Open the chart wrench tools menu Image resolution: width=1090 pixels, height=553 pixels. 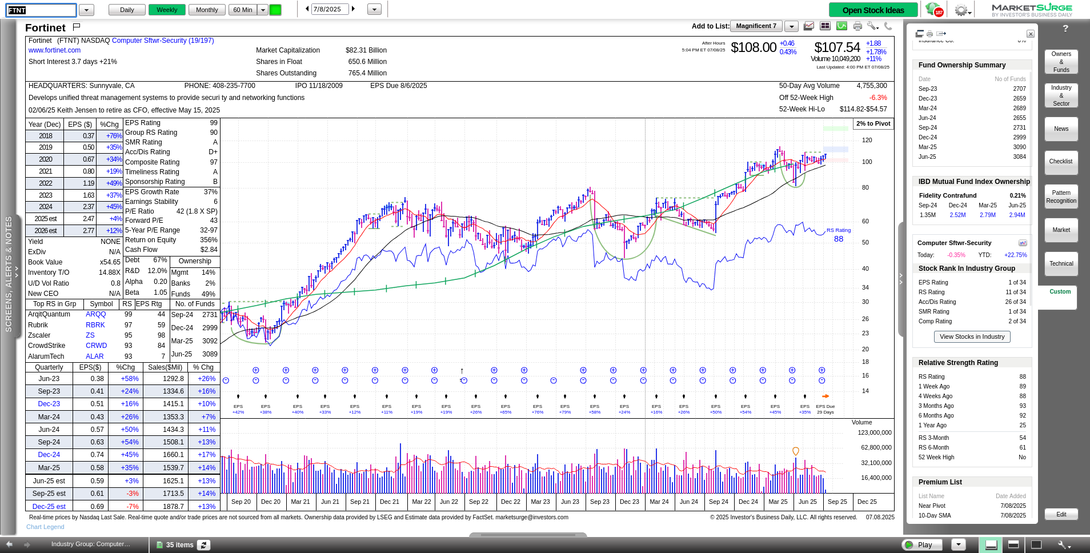pos(872,26)
